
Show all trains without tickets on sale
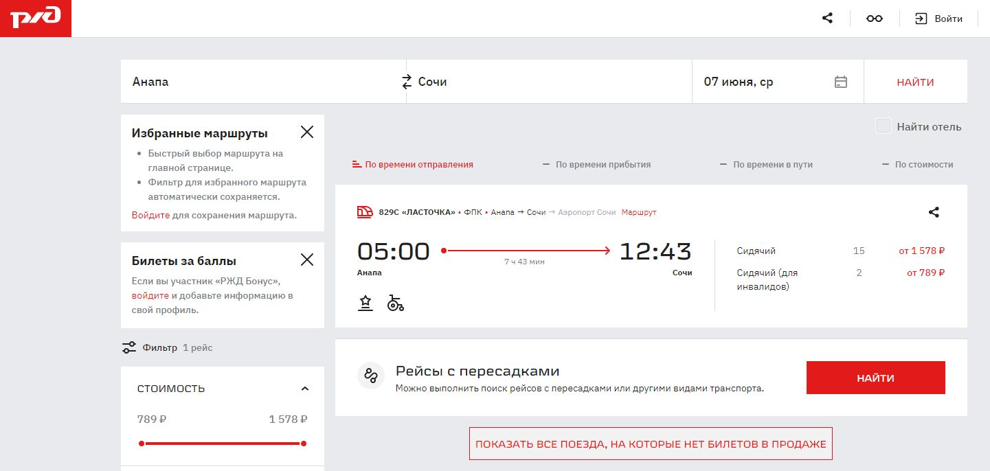point(651,444)
